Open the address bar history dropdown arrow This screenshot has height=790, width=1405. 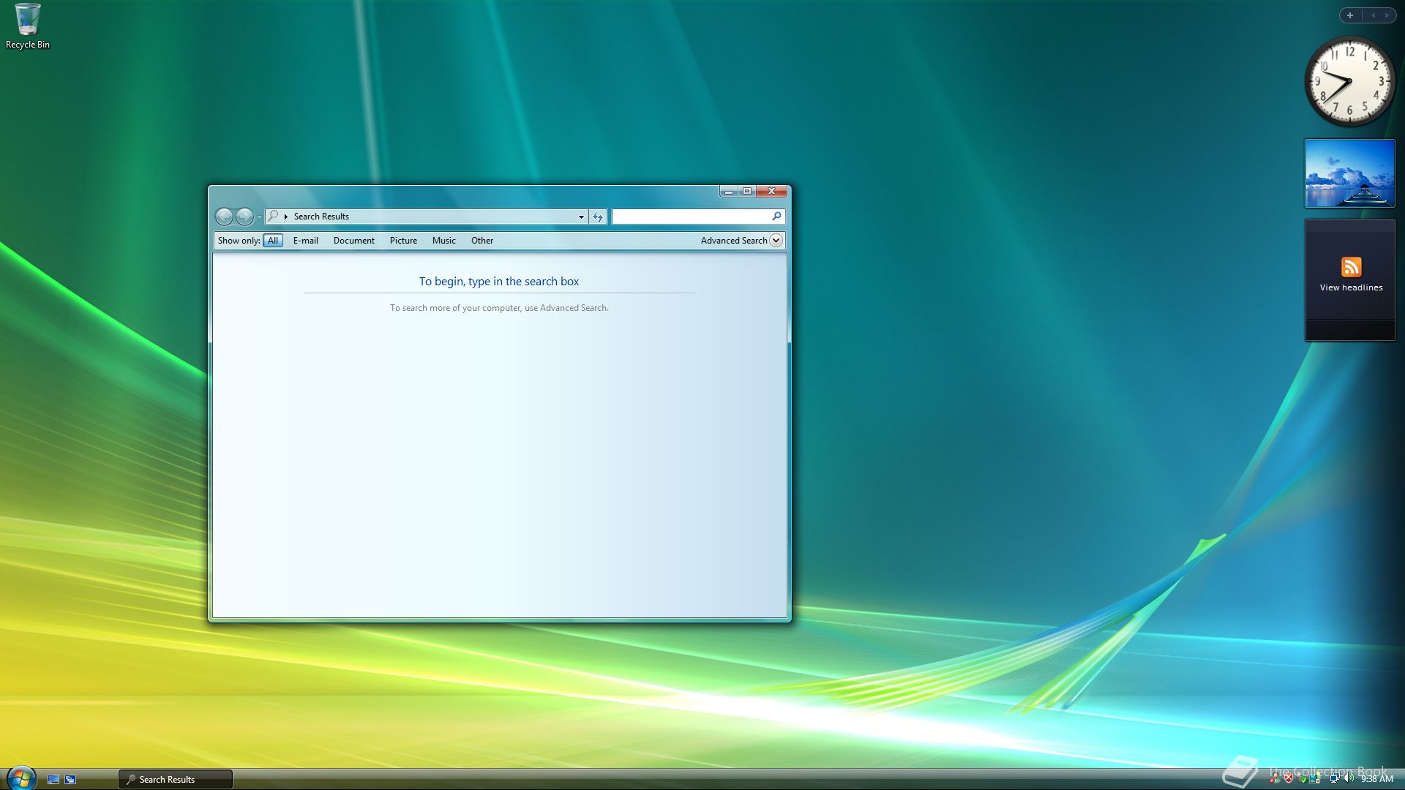pos(581,217)
